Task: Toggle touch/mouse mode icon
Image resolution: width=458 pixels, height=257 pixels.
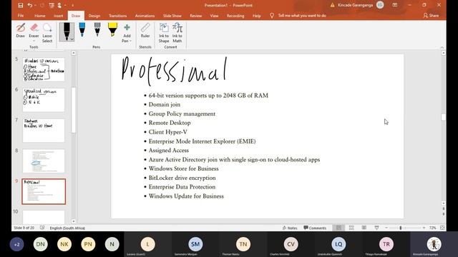Action: [60, 5]
